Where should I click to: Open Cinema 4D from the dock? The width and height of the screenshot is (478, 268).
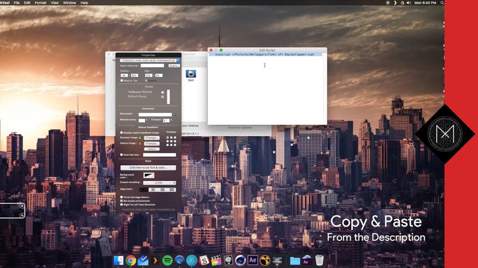pyautogui.click(x=240, y=261)
